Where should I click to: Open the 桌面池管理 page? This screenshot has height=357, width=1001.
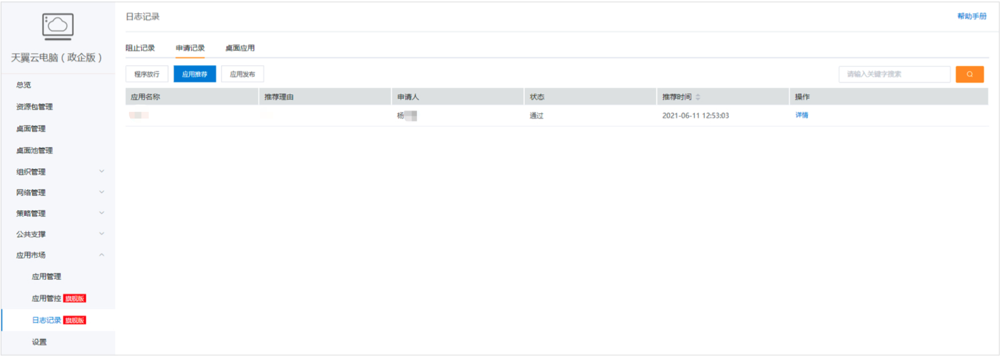point(34,150)
